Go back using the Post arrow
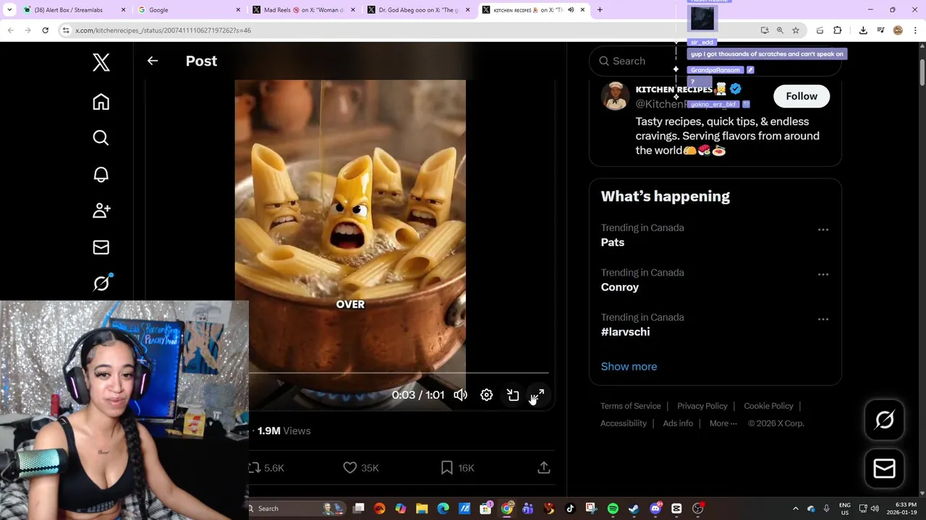This screenshot has width=926, height=520. (x=153, y=61)
